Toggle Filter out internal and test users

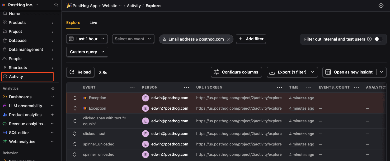tap(378, 39)
